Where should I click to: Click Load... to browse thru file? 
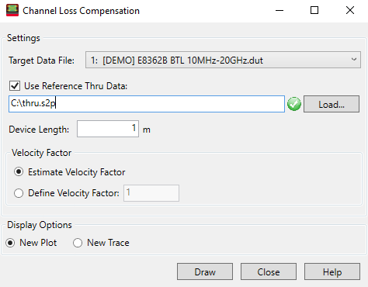click(x=332, y=104)
